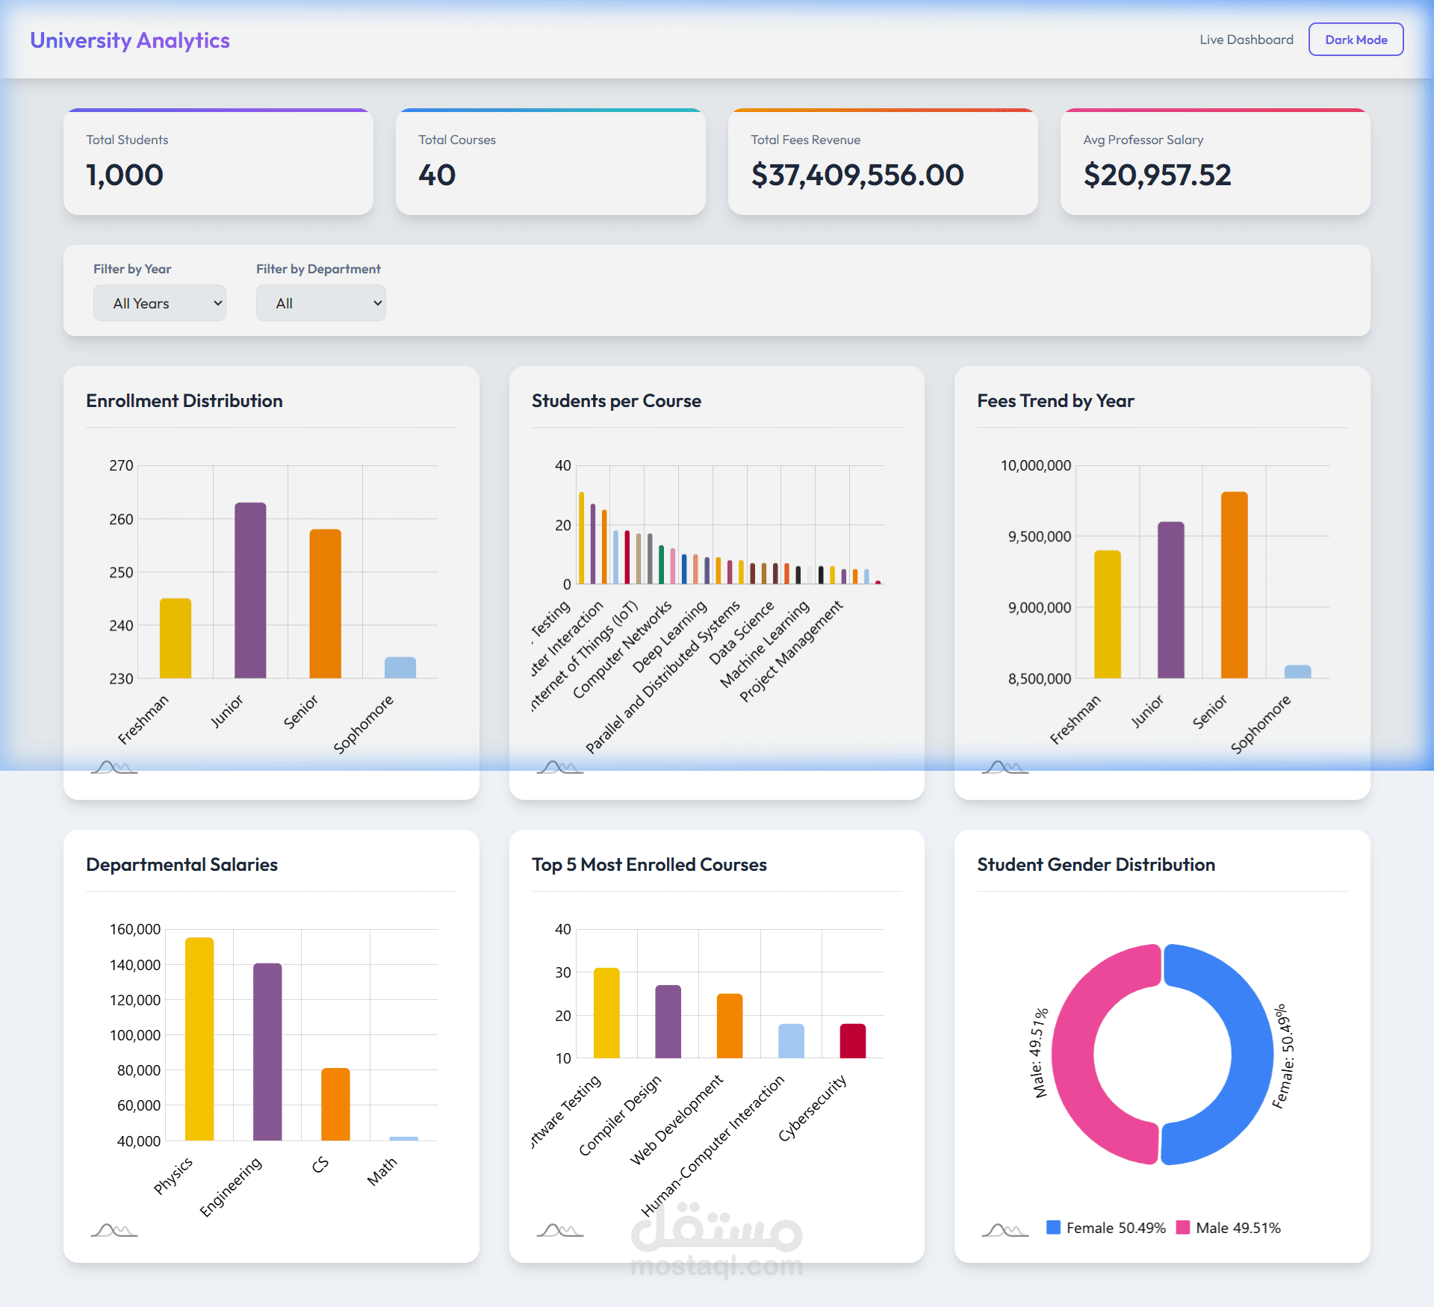Select the blue Female donut slice

[x=1252, y=1054]
